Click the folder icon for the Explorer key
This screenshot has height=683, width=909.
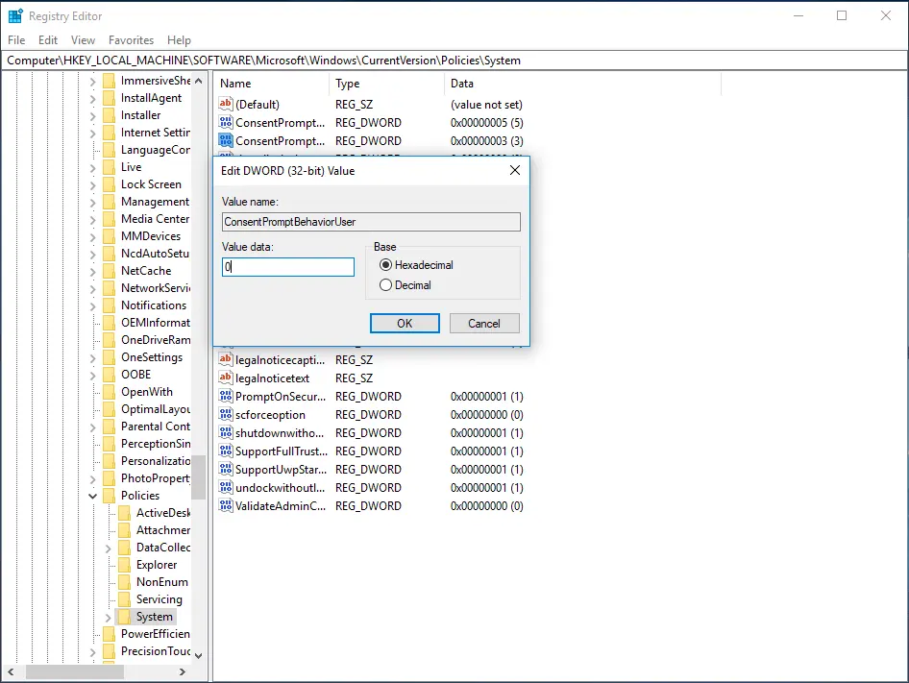[126, 565]
